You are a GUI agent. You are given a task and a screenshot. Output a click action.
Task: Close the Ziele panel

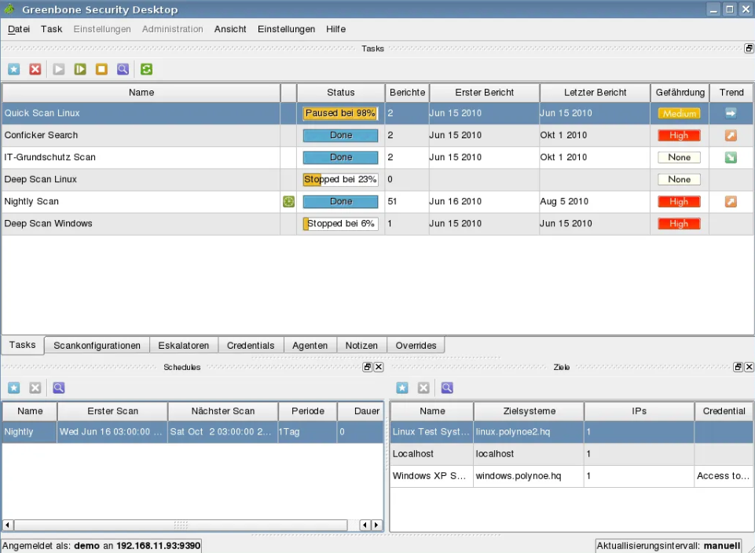(750, 367)
